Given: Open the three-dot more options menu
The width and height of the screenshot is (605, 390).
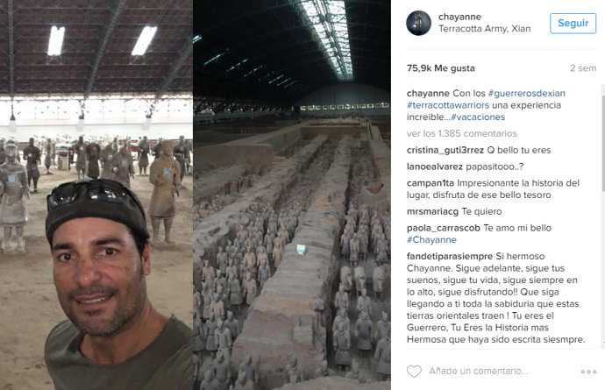Looking at the screenshot, I should pos(588,372).
